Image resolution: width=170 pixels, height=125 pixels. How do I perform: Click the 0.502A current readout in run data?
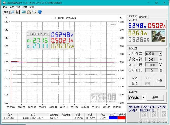pos(157,26)
